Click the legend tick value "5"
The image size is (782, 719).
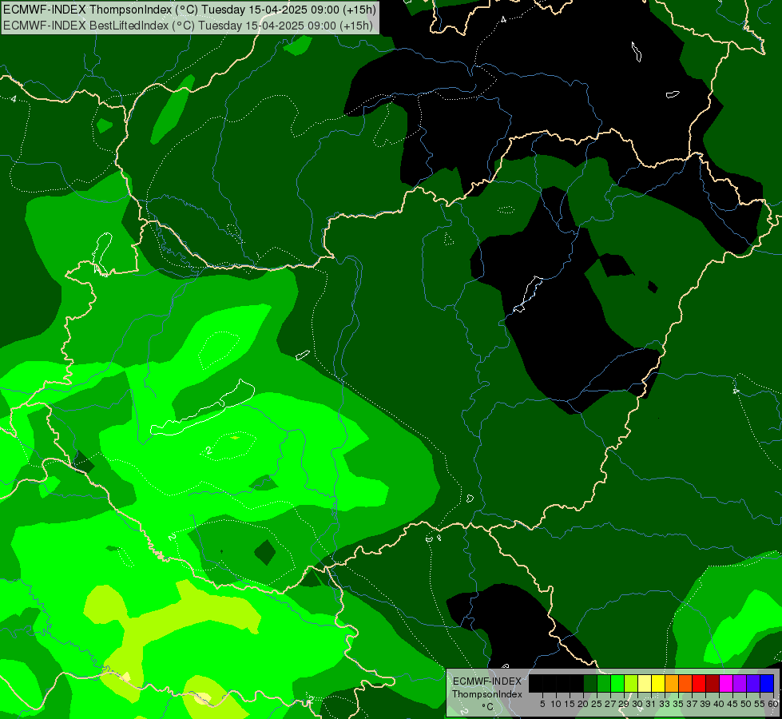coord(542,704)
